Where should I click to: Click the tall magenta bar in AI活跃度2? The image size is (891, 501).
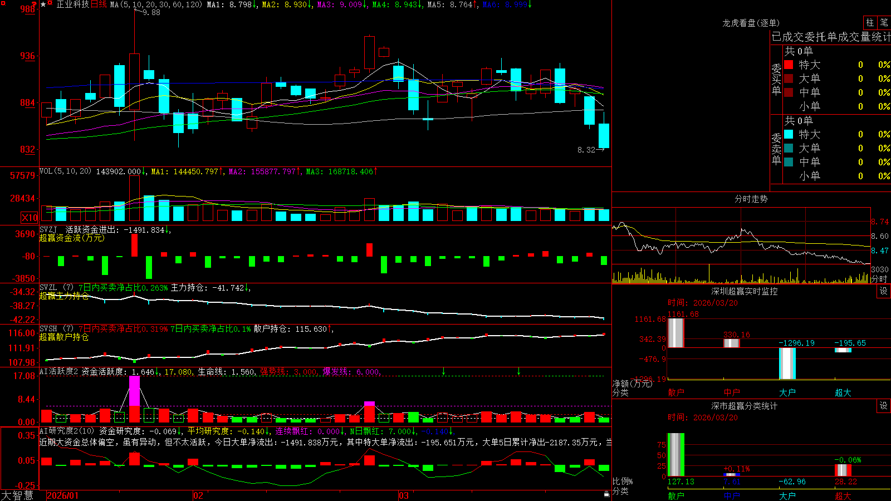pyautogui.click(x=134, y=391)
